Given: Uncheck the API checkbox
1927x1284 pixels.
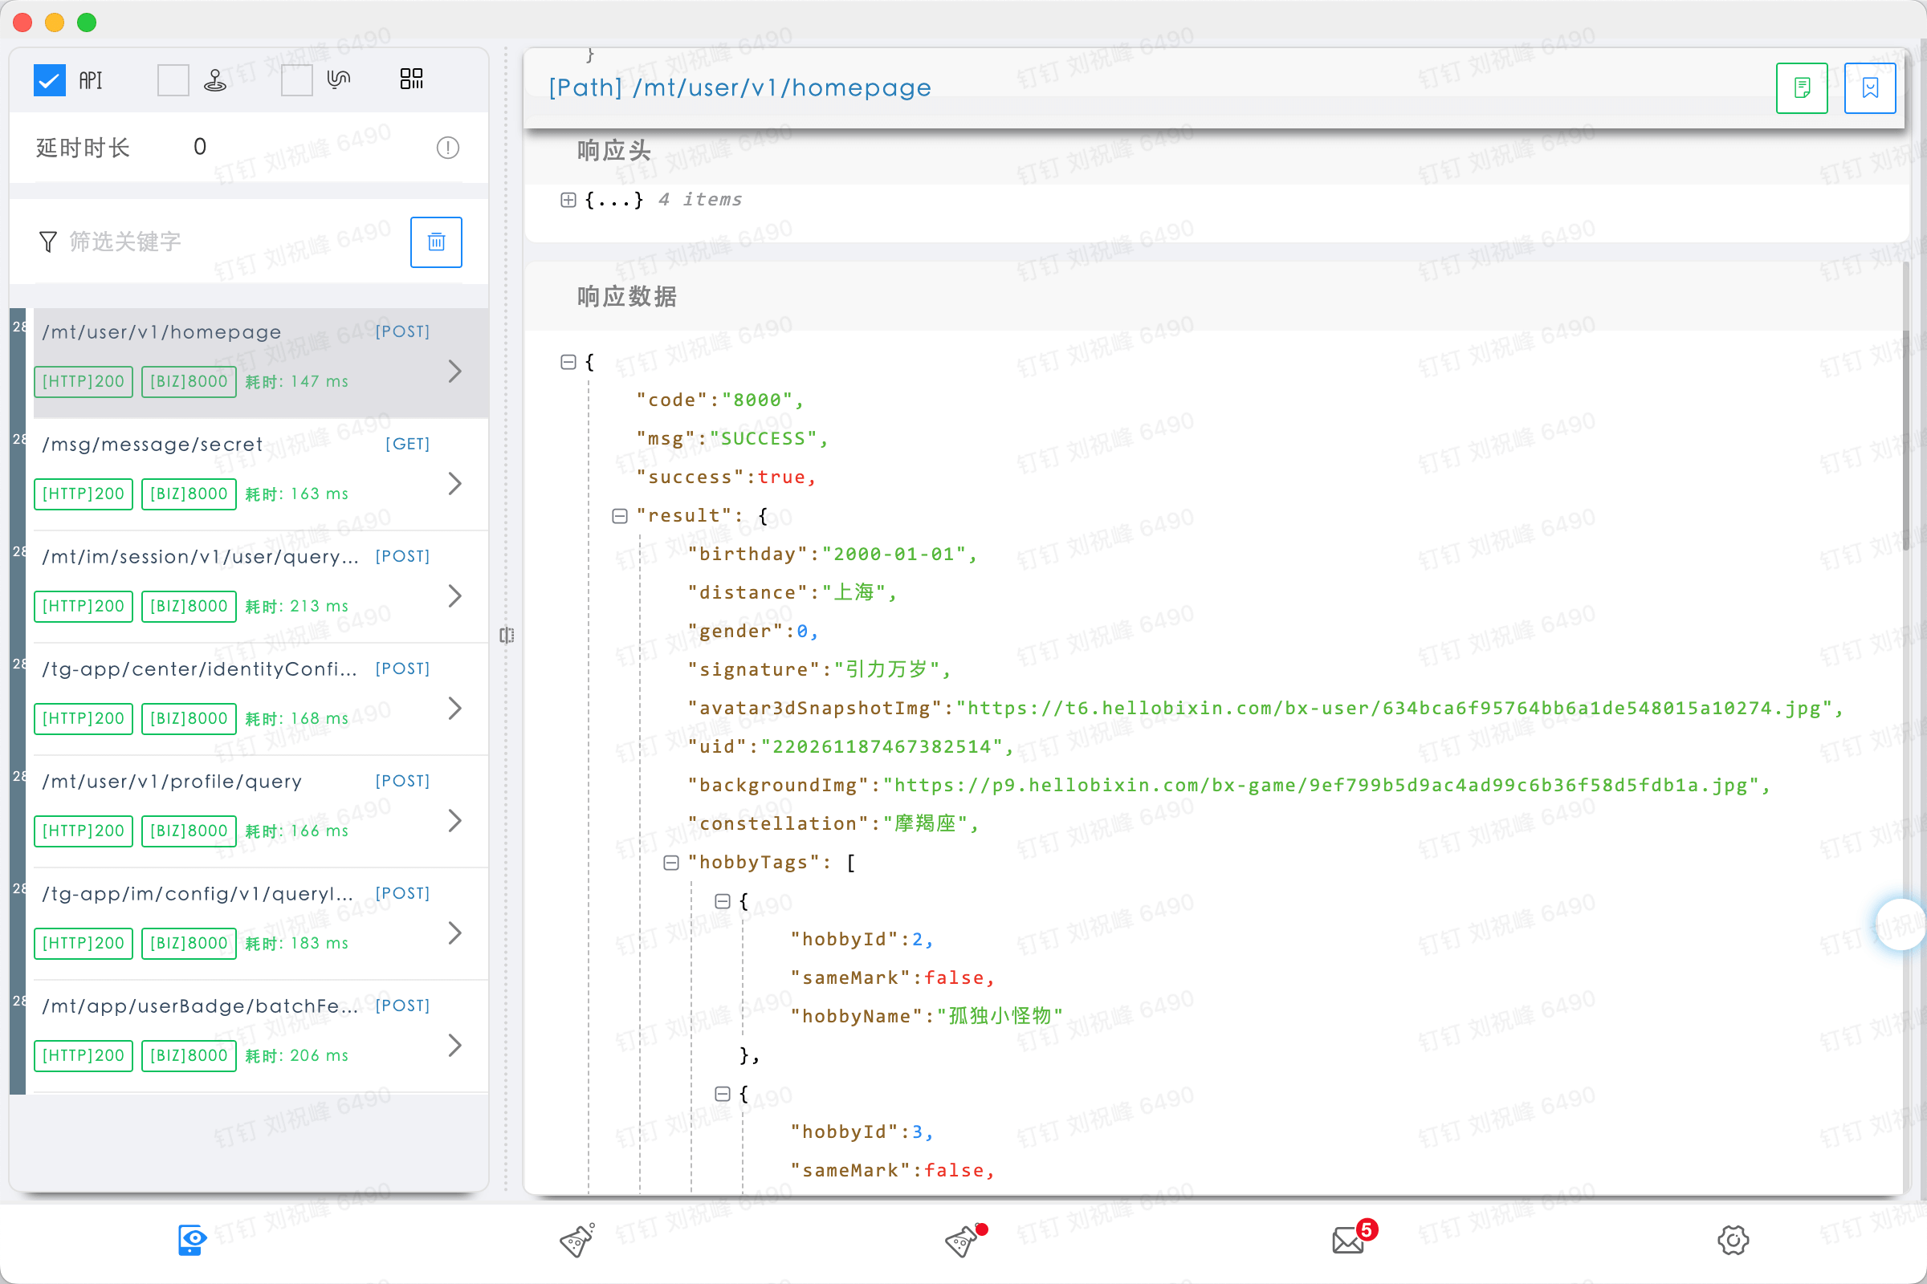Looking at the screenshot, I should coord(49,80).
